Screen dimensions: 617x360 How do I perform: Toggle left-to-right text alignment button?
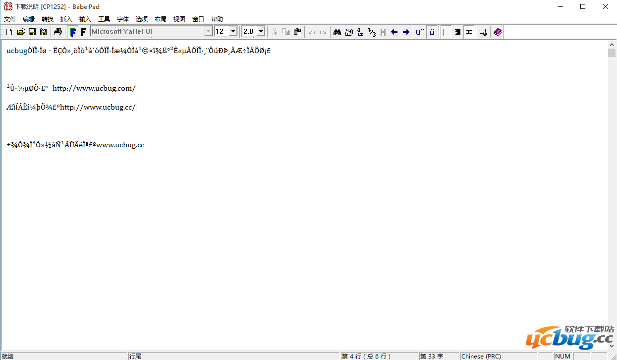[446, 32]
